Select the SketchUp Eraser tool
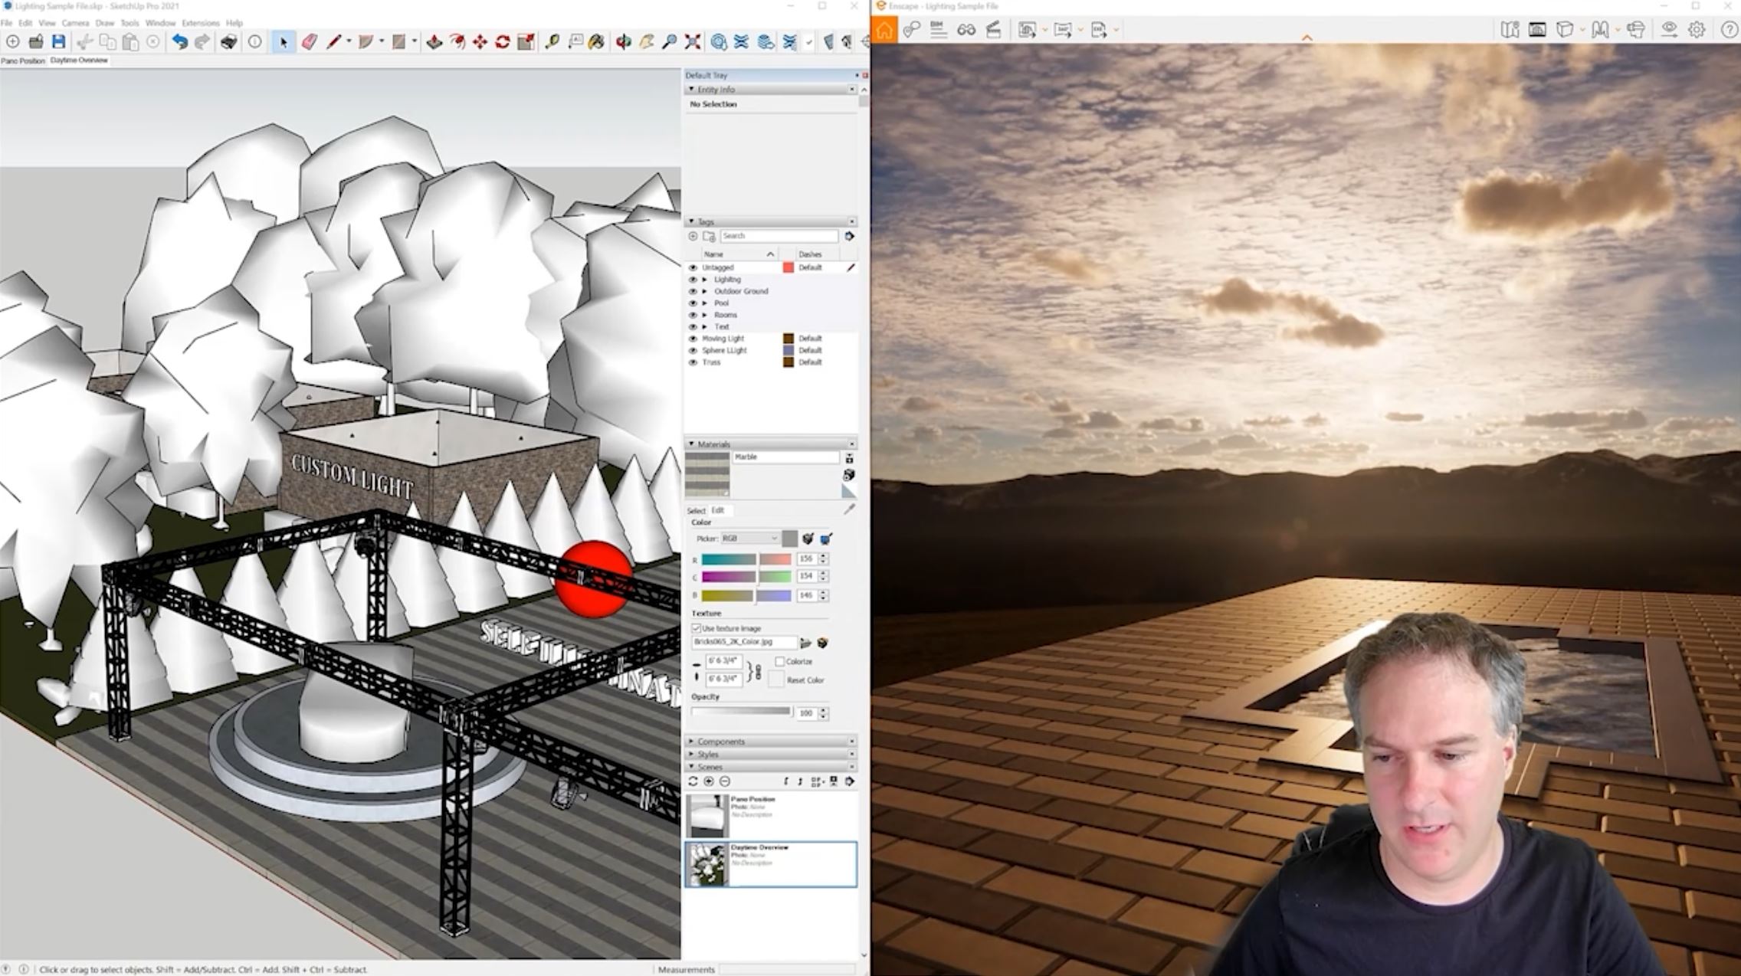 (x=310, y=43)
